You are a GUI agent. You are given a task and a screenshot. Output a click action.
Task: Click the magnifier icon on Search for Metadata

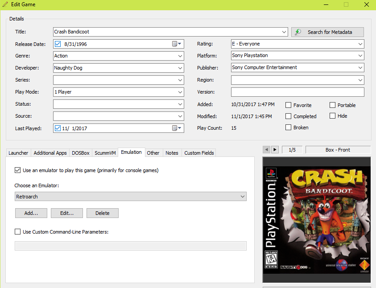298,32
